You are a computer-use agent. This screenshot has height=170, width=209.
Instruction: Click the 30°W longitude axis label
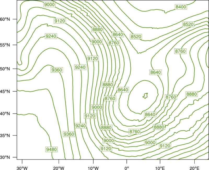coord(22,168)
